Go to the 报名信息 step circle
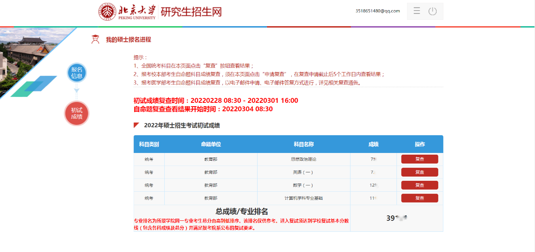The image size is (535, 252). (x=77, y=73)
